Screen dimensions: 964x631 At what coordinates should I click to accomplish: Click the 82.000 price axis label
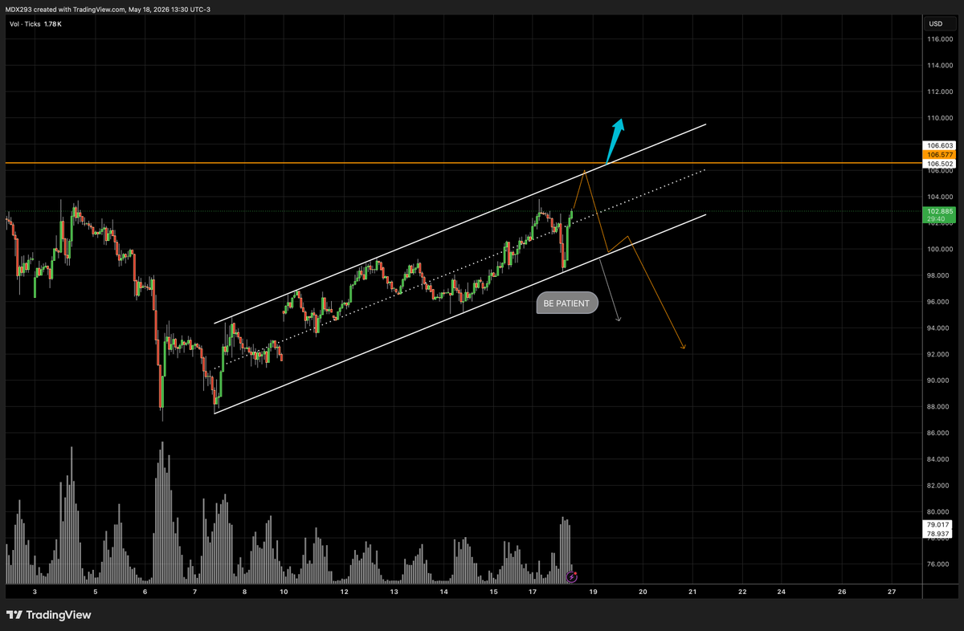tap(939, 485)
